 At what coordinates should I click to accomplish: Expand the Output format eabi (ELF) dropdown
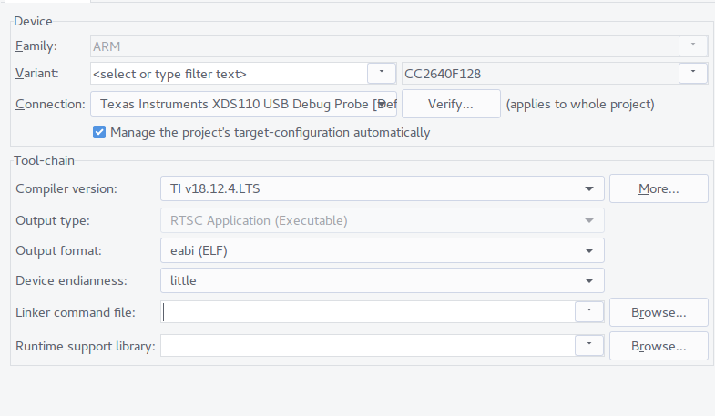(382, 250)
